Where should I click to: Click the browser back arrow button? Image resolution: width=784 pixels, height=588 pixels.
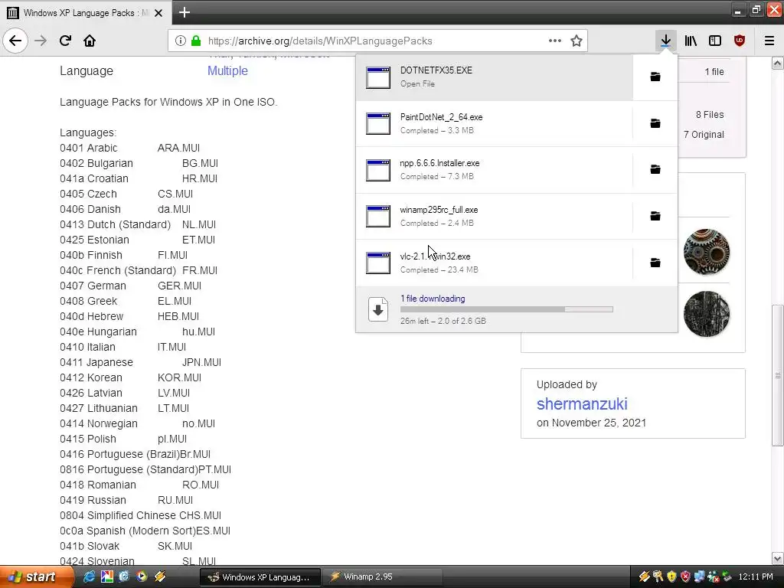(15, 41)
